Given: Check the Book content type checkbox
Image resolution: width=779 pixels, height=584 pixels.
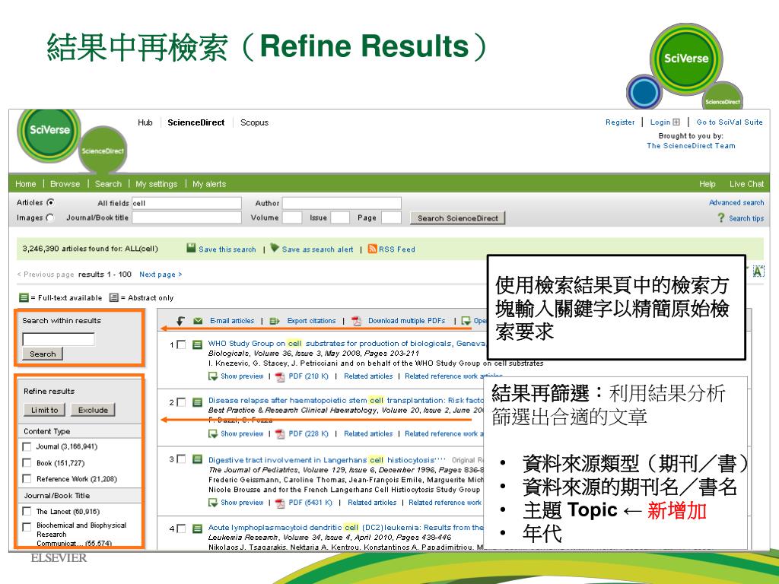Looking at the screenshot, I should tap(27, 463).
